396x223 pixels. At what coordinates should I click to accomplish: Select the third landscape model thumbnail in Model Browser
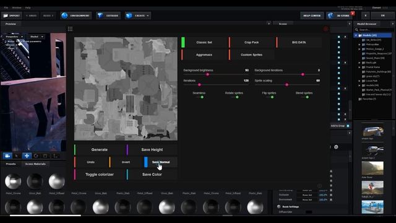372,168
